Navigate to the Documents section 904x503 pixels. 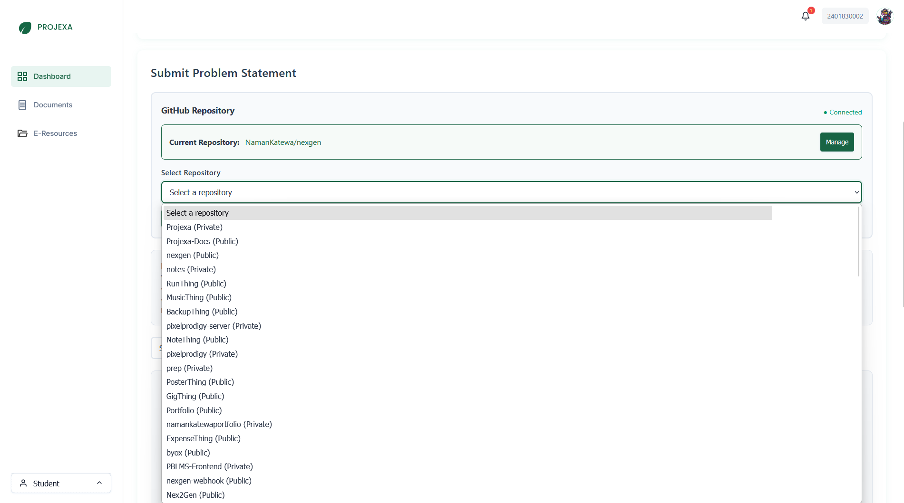coord(53,104)
